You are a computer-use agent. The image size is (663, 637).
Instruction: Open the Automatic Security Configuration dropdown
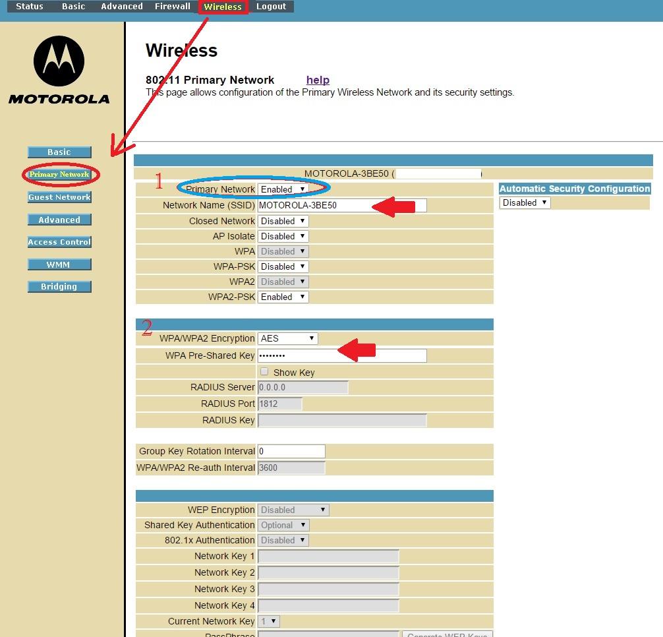pos(525,202)
